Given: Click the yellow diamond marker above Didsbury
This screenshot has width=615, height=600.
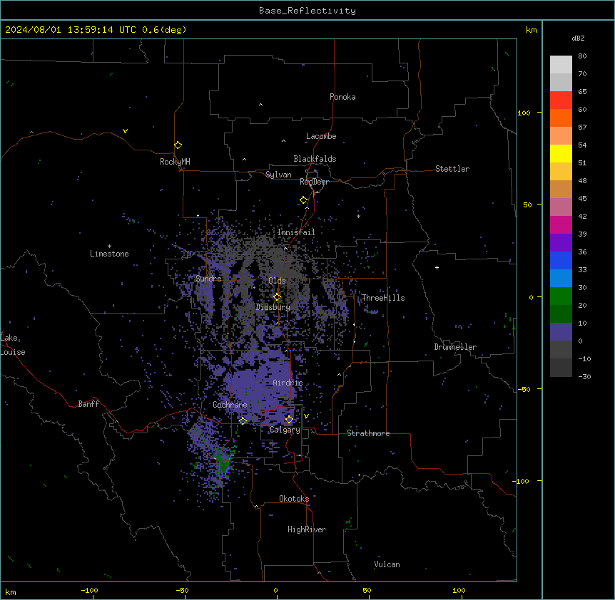Looking at the screenshot, I should [x=277, y=297].
